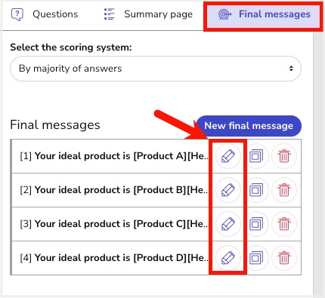The image size is (325, 298).
Task: Delete the Product A final message
Action: [284, 156]
